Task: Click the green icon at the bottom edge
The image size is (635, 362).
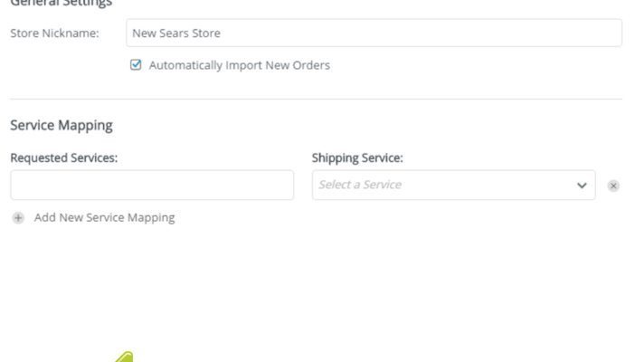Action: [125, 357]
